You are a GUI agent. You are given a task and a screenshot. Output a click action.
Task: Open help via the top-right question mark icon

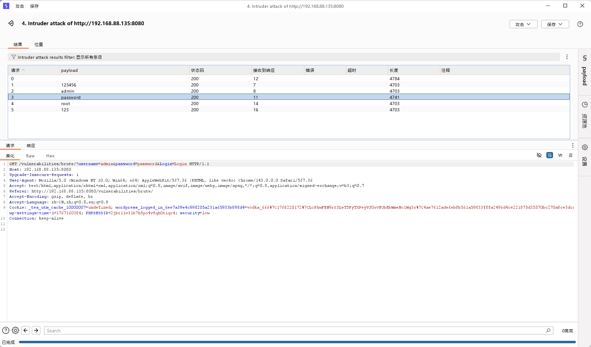tap(580, 24)
